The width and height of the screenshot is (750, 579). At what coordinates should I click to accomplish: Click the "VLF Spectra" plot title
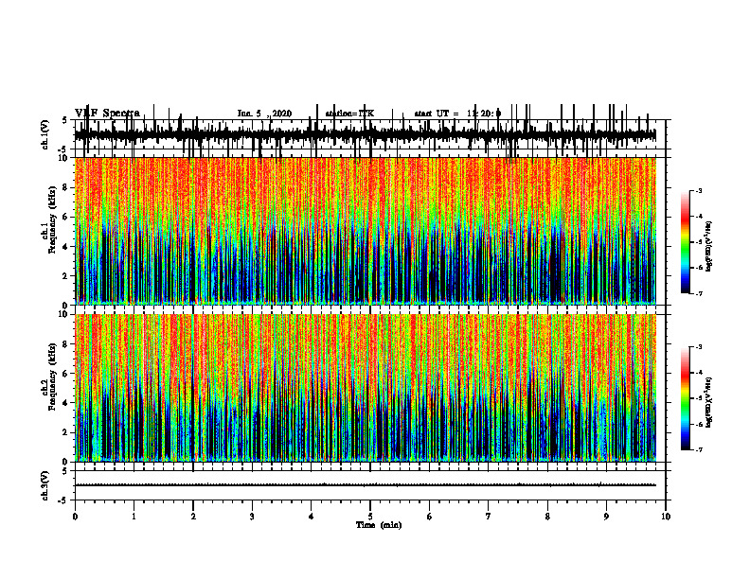coord(107,114)
